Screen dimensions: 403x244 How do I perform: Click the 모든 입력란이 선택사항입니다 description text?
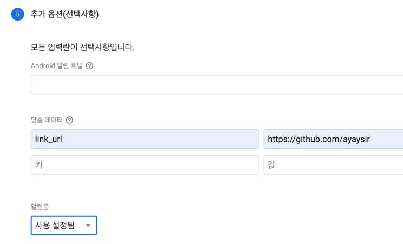pyautogui.click(x=82, y=47)
